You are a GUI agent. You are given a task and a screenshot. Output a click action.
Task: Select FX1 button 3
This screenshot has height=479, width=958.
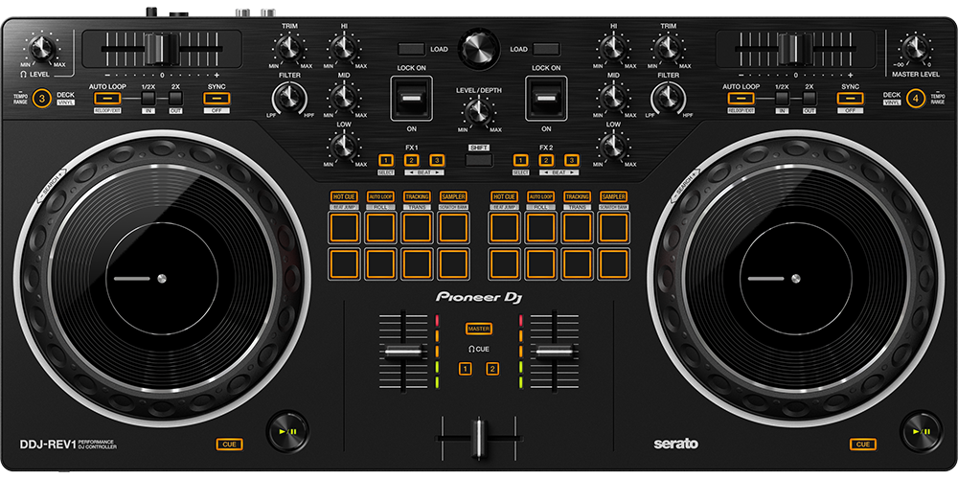[x=436, y=160]
